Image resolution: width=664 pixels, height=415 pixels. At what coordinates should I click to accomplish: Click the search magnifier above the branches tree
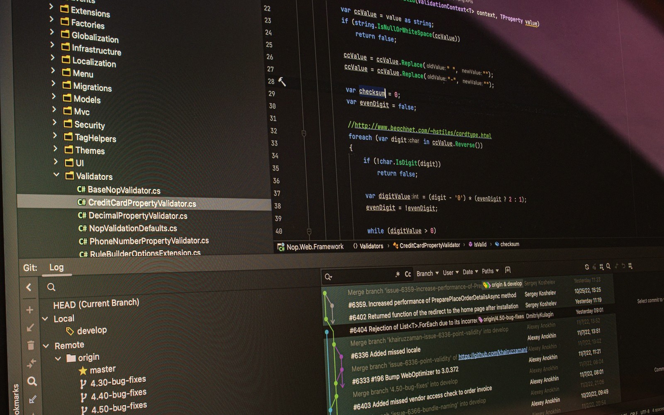[51, 287]
